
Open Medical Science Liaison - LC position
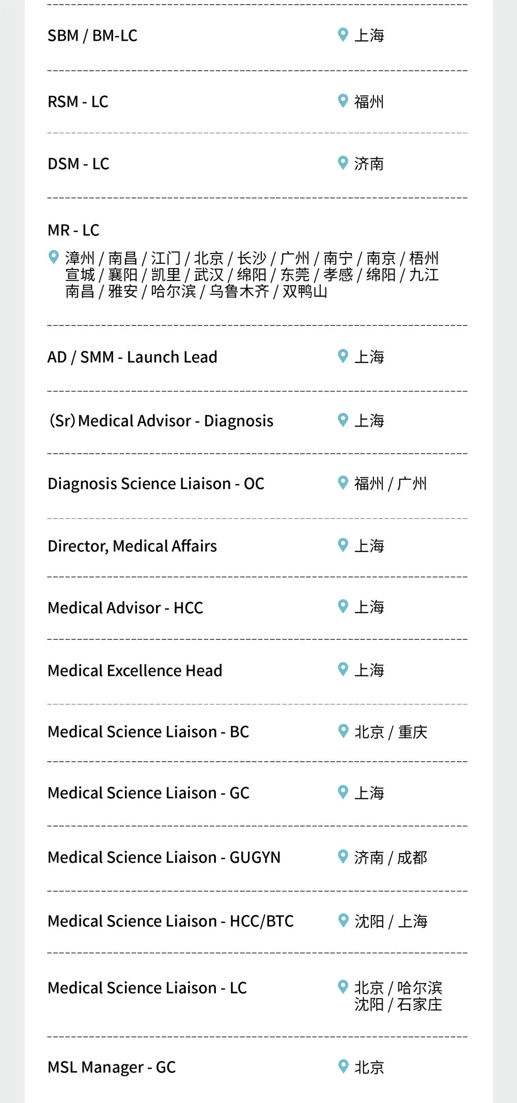coord(147,988)
